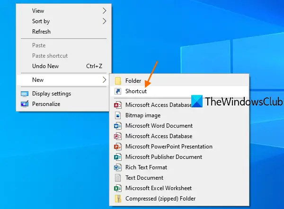Screen dimensions: 284x209
Task: Choose the Text Document page icon
Action: pyautogui.click(x=118, y=178)
